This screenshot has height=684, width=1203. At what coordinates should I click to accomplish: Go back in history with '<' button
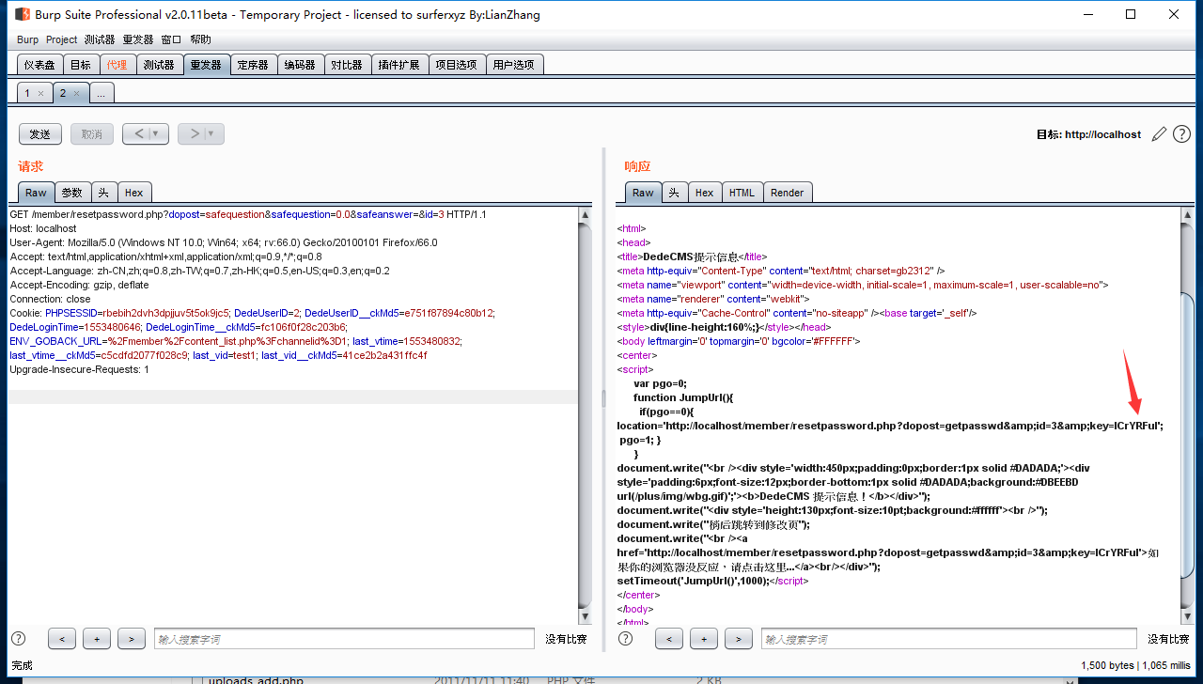(138, 134)
